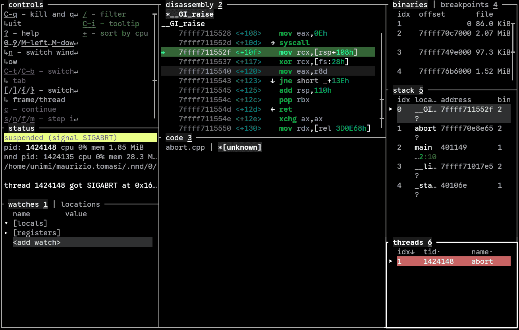Select the xor rcx instruction line
This screenshot has height=330, width=519.
(268, 62)
